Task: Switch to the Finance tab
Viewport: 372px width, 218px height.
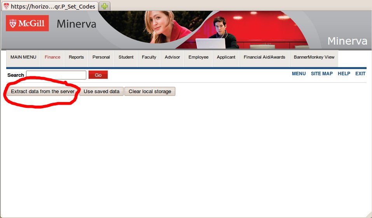Action: tap(52, 59)
